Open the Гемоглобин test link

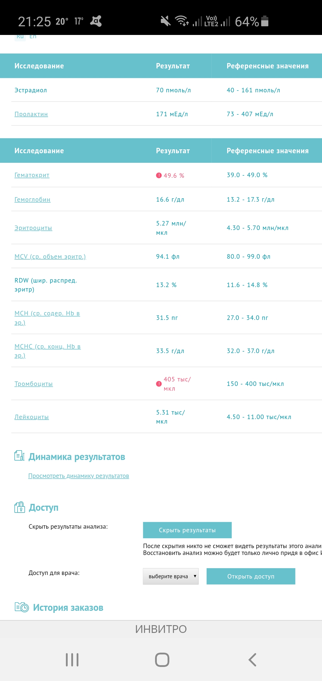32,200
